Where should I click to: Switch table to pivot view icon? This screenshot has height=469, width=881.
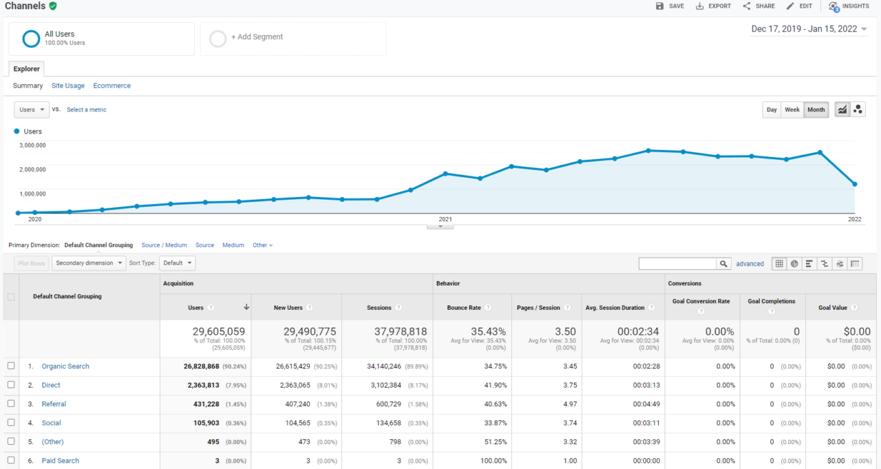[x=854, y=264]
